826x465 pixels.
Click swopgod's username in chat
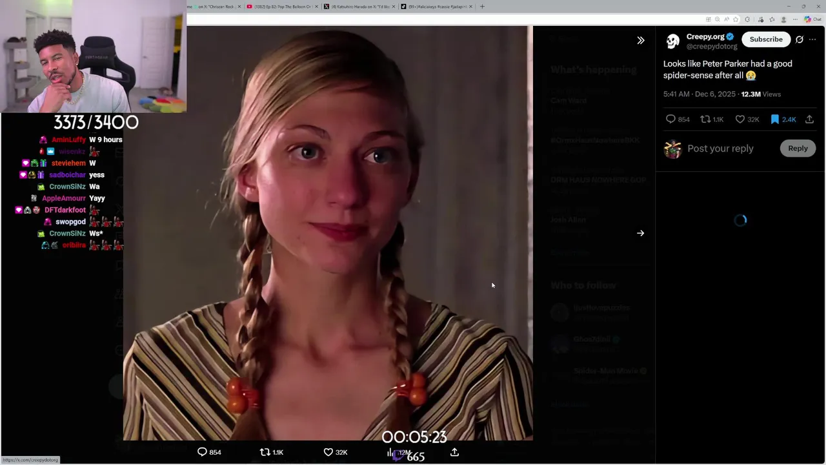point(70,222)
